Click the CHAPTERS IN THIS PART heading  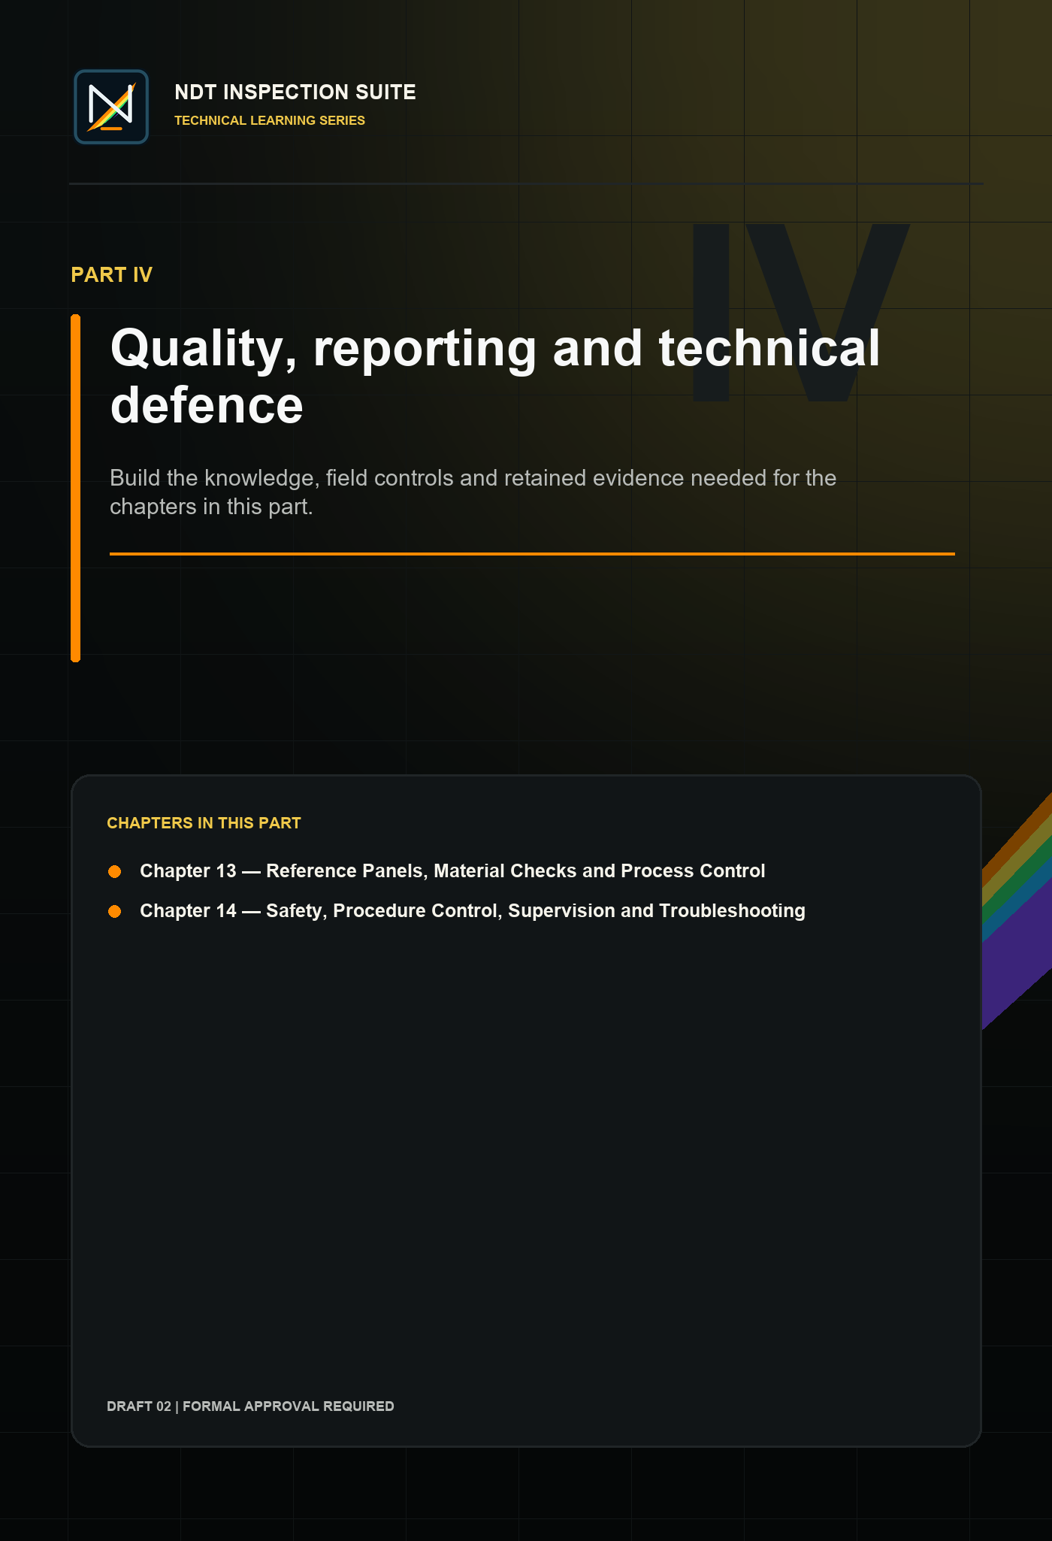pyautogui.click(x=204, y=822)
